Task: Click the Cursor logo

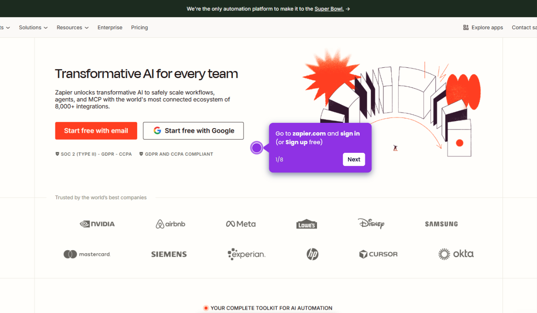Action: point(378,254)
